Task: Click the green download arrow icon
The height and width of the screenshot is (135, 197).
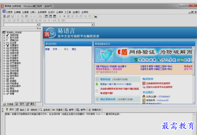Action: coord(97,84)
